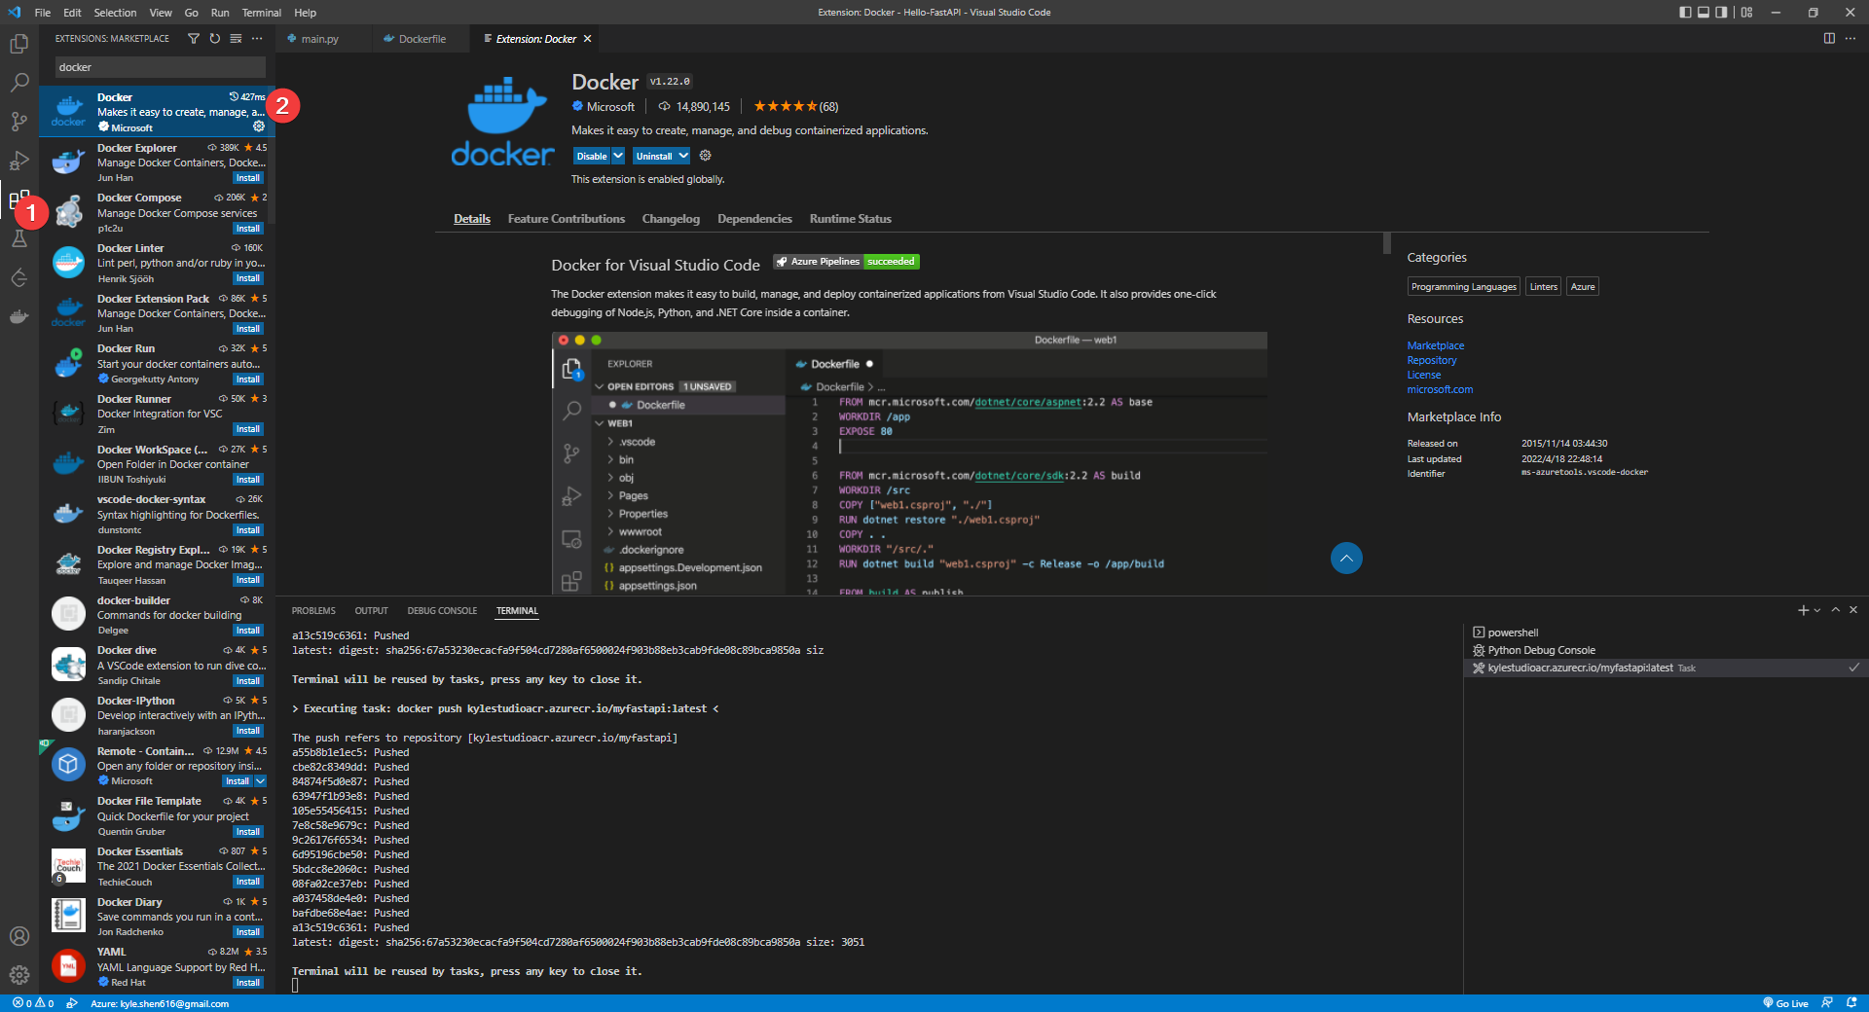Install the Docker Explorer extension
The width and height of the screenshot is (1869, 1012).
[248, 178]
